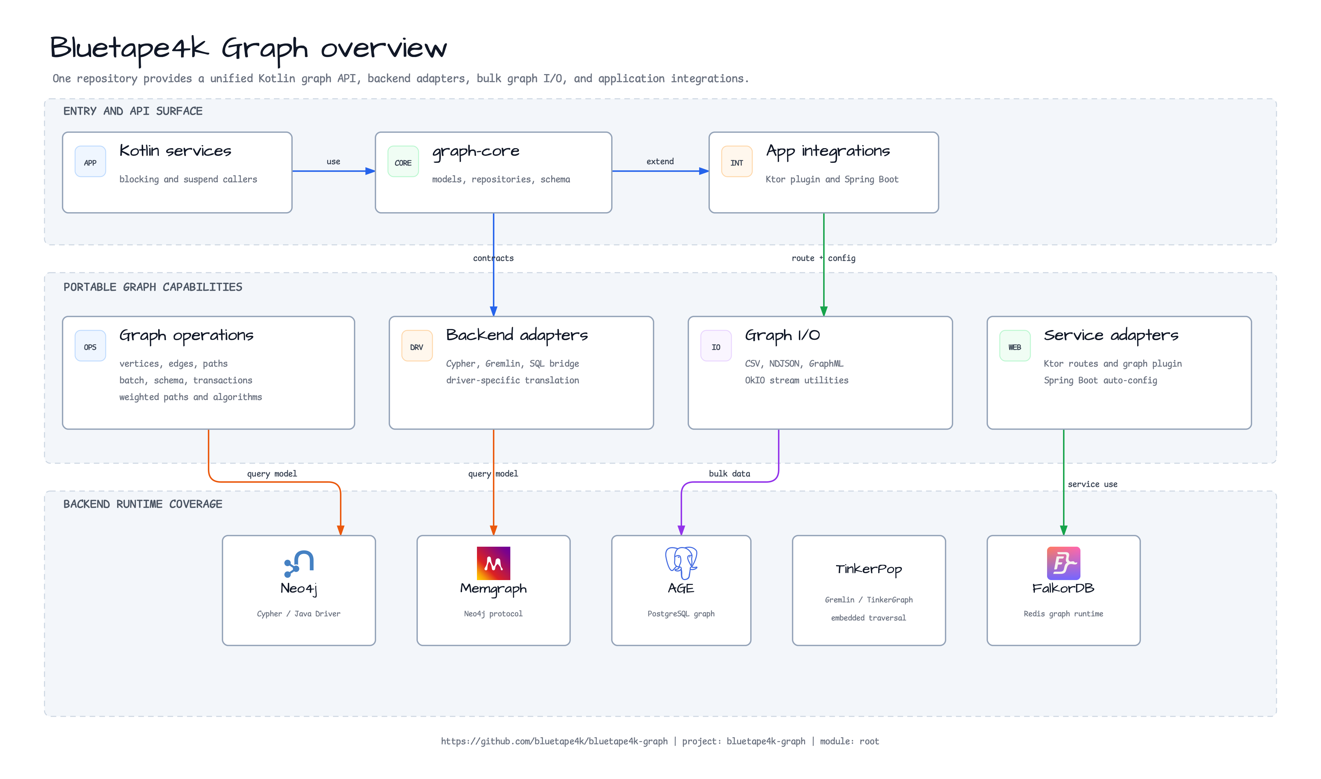1321x779 pixels.
Task: Click the Memgraph logo icon
Action: 493,563
